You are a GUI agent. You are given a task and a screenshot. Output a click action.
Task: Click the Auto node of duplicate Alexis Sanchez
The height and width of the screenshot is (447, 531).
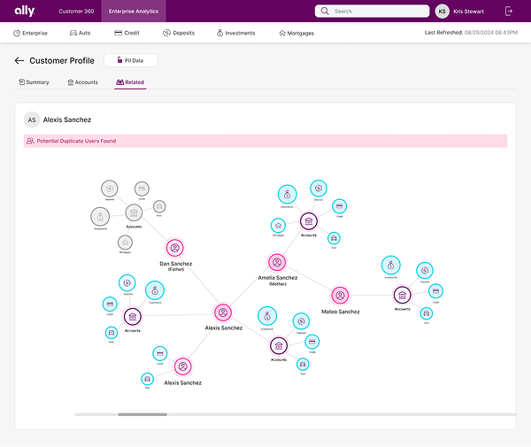(147, 379)
